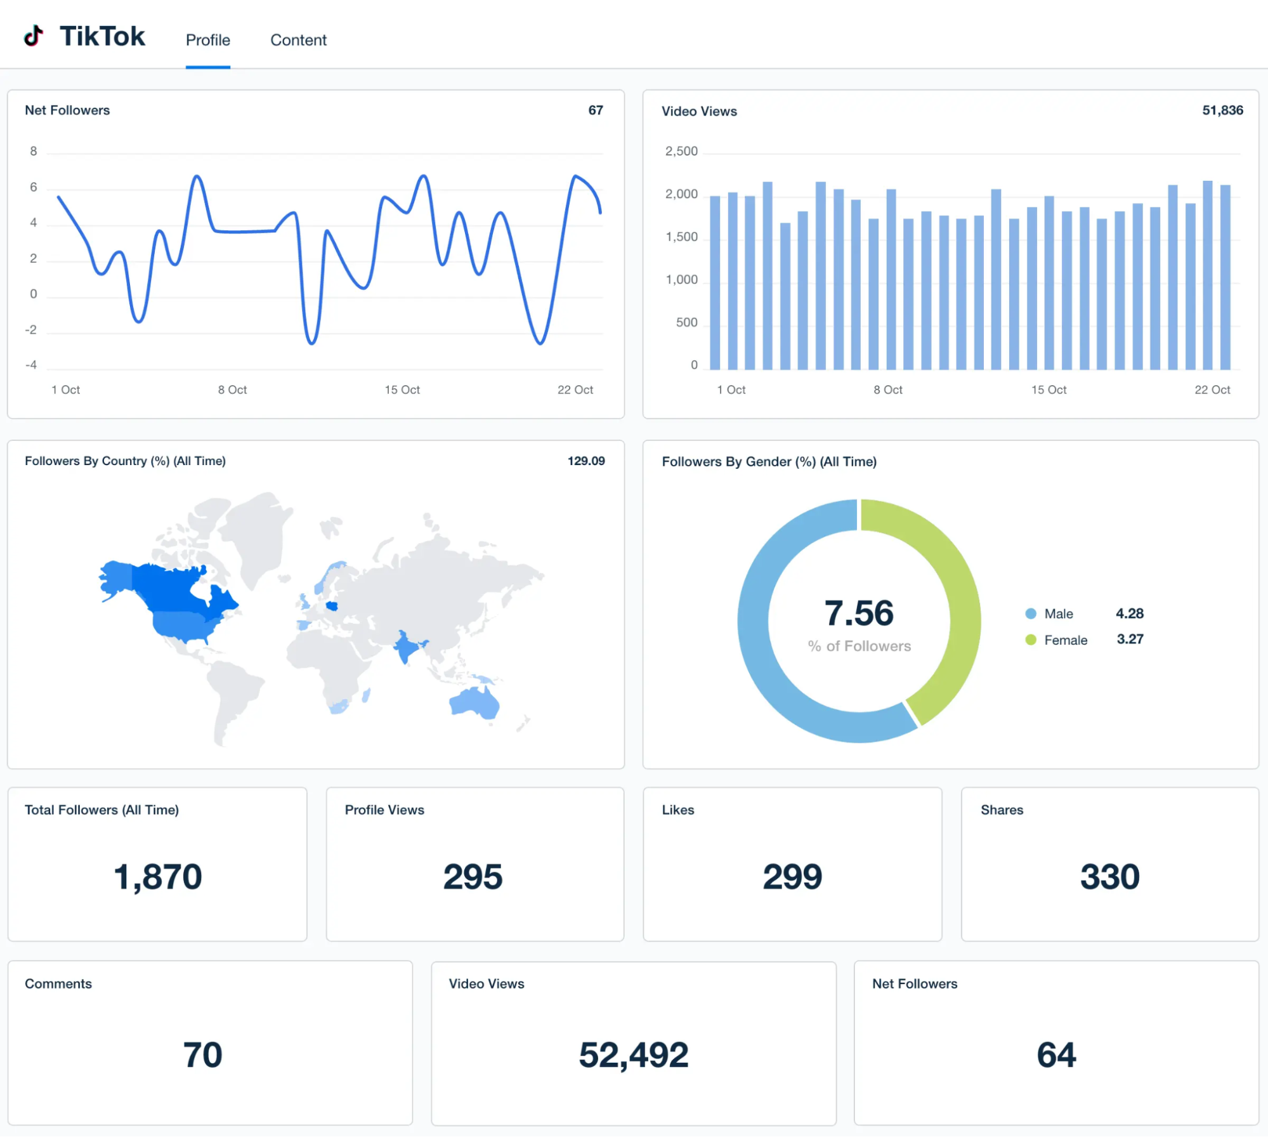
Task: Click the Male legend color dot
Action: (x=1031, y=614)
